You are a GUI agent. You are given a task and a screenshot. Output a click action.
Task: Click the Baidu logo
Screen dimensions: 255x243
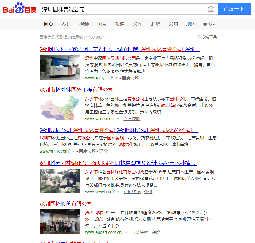pos(20,8)
